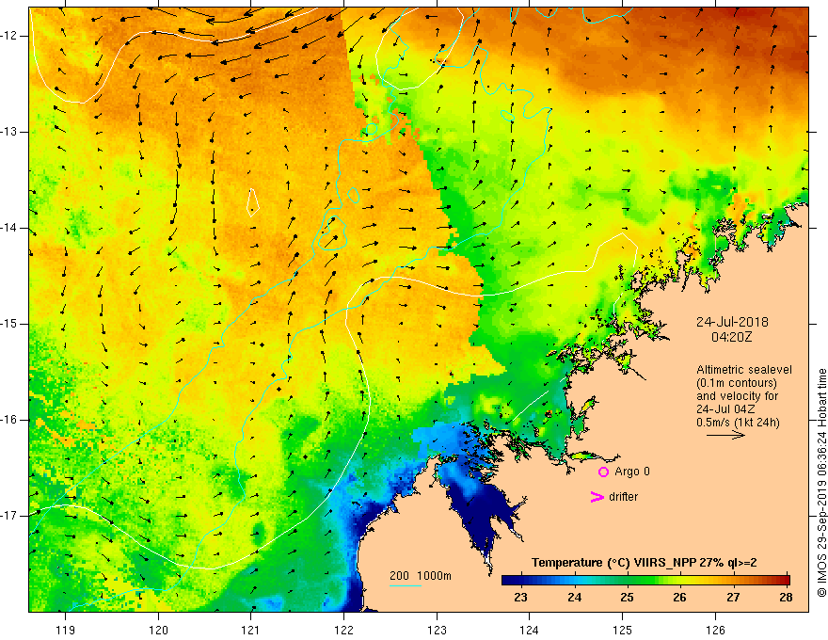Click the IMOS copyright timestamp text
Screen dimensions: 828x640
(x=821, y=483)
